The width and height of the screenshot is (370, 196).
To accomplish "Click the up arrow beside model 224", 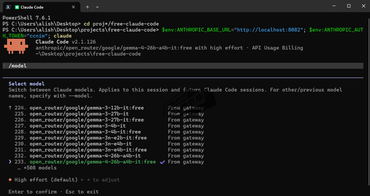I will [x=10, y=108].
